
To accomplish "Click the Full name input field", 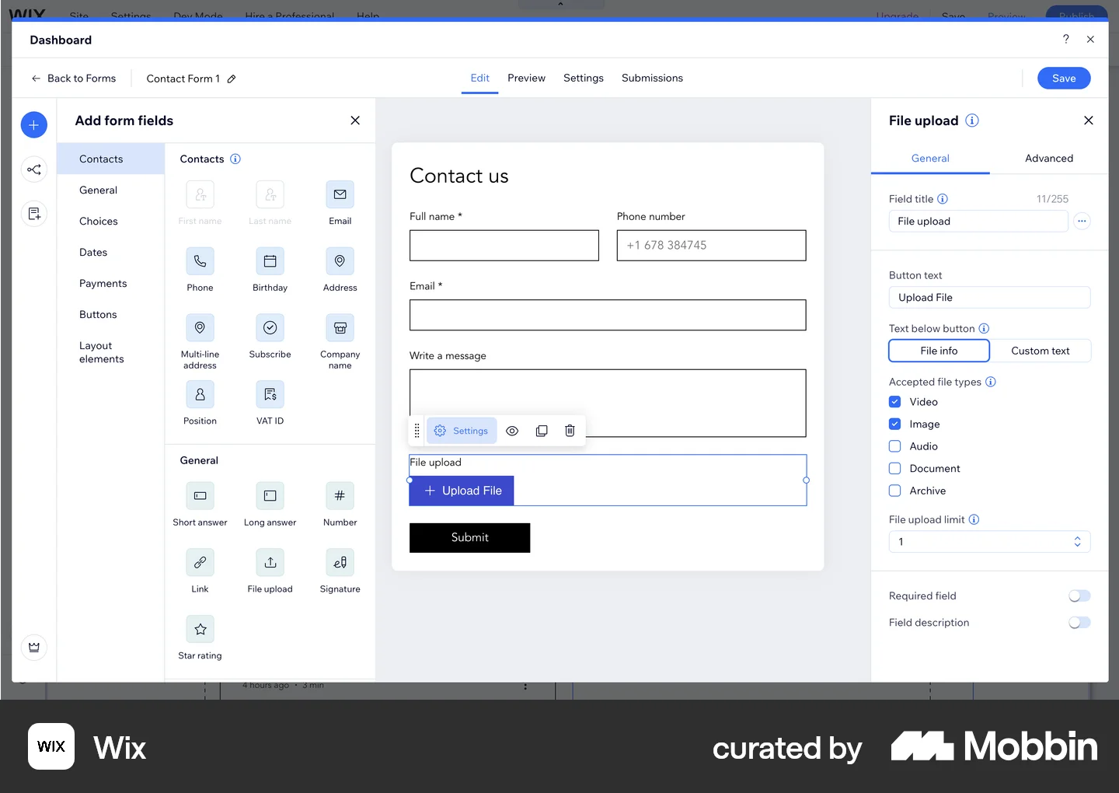I will 504,246.
